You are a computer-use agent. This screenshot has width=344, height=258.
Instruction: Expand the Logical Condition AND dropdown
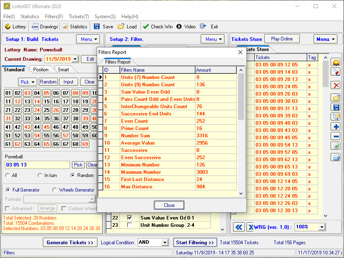click(x=165, y=243)
